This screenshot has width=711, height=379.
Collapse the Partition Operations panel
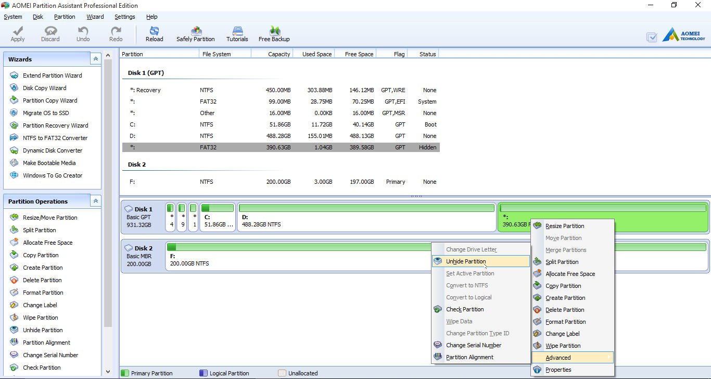(x=96, y=201)
